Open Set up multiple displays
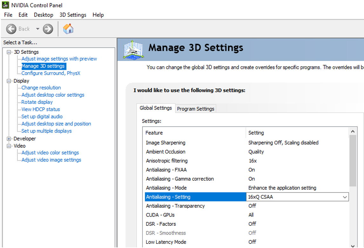 47,131
